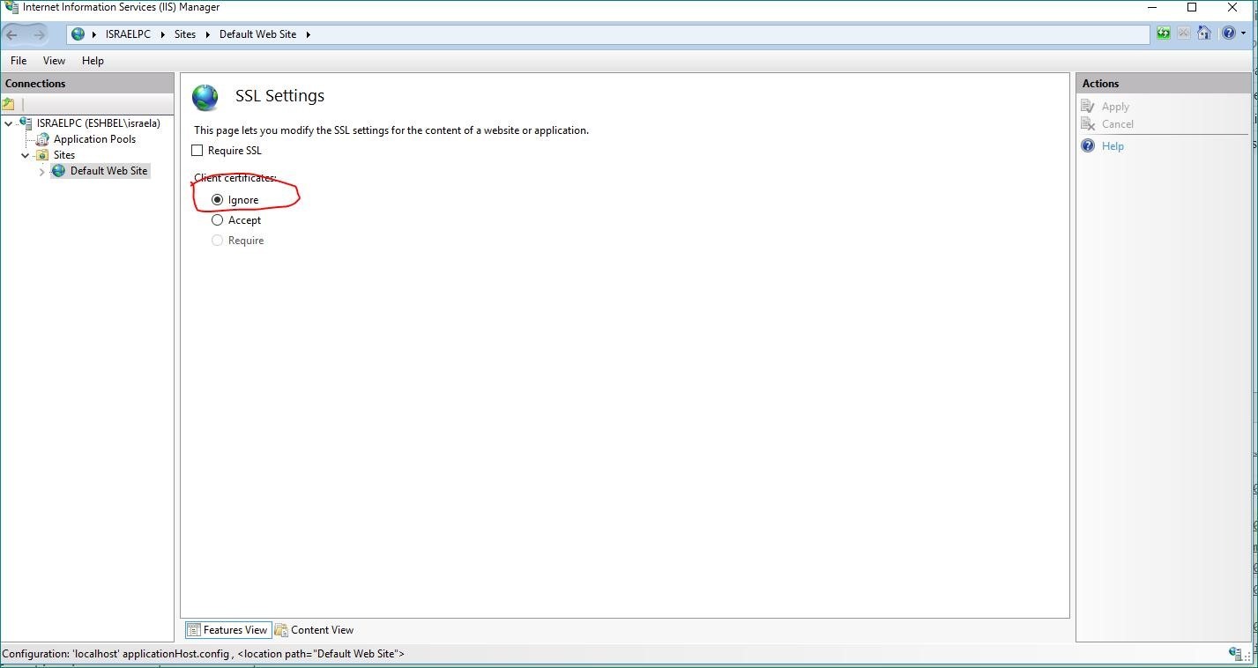Click the Sites folder icon
The image size is (1258, 668).
(42, 154)
